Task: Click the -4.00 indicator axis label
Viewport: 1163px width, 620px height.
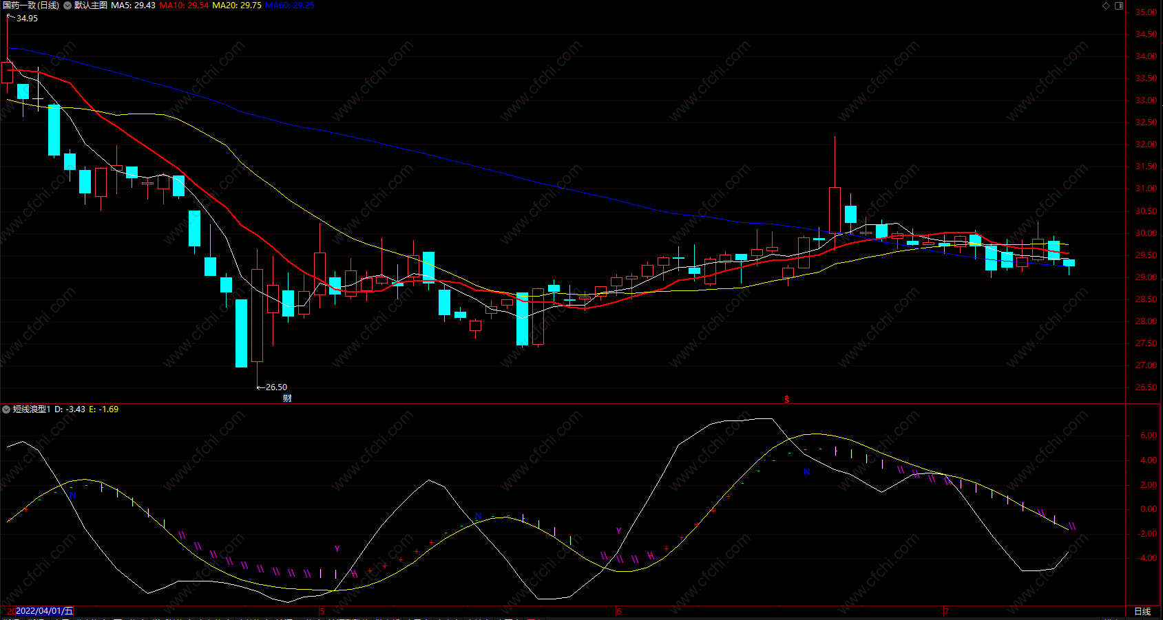Action: point(1147,558)
